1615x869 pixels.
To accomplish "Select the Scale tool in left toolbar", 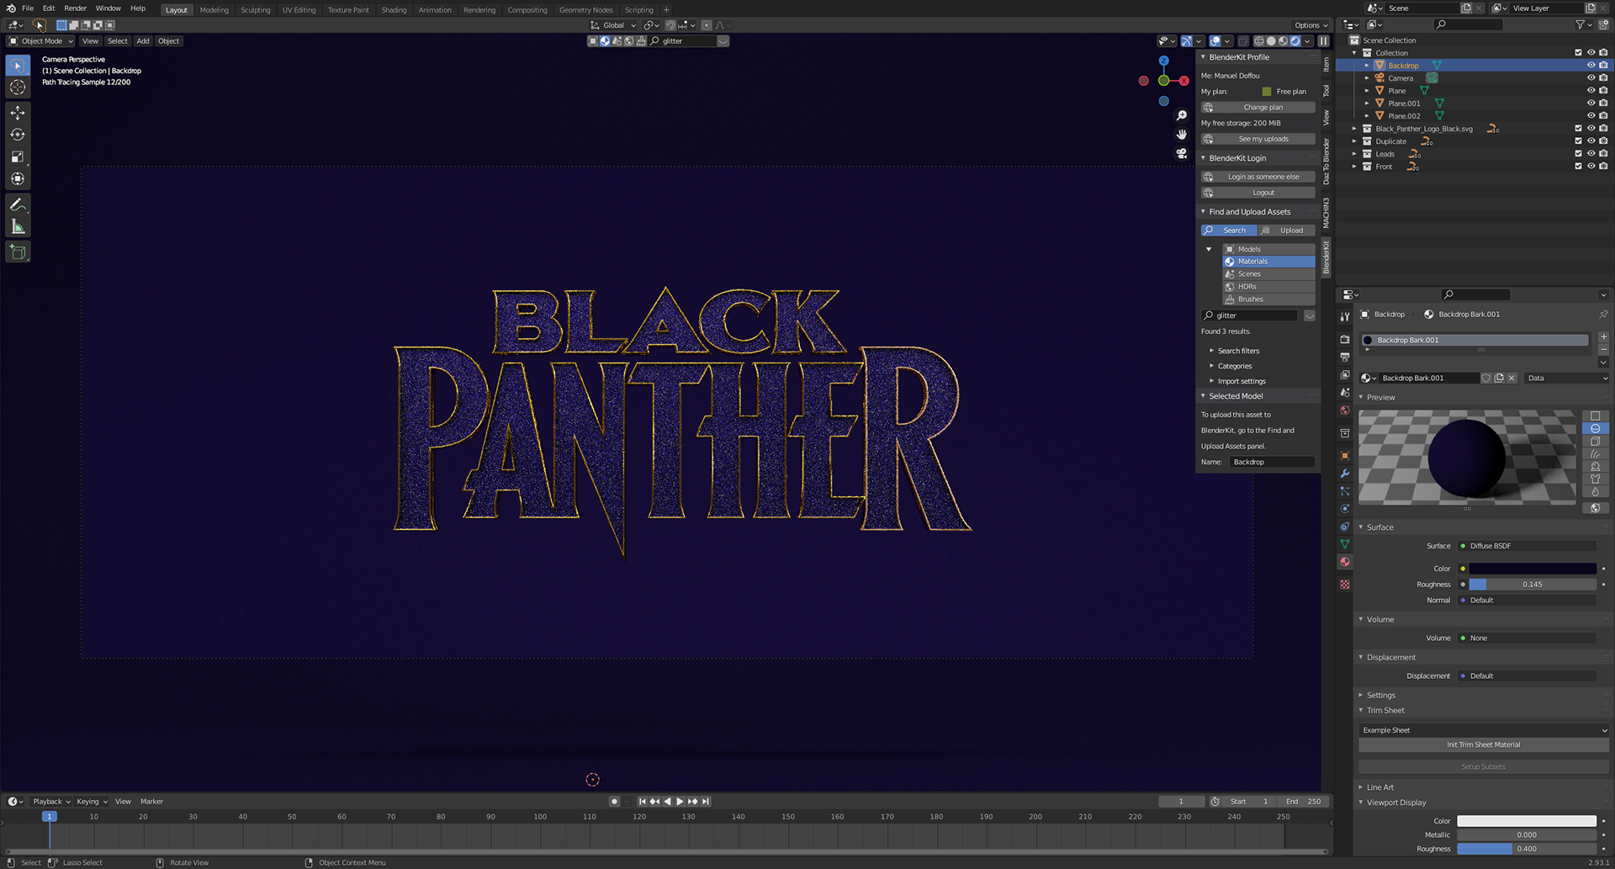I will point(18,156).
